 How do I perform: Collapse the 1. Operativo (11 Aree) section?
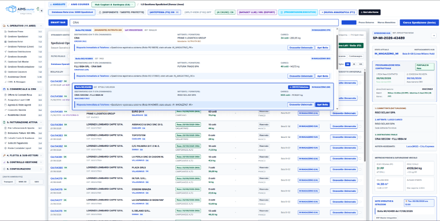coord(22,26)
